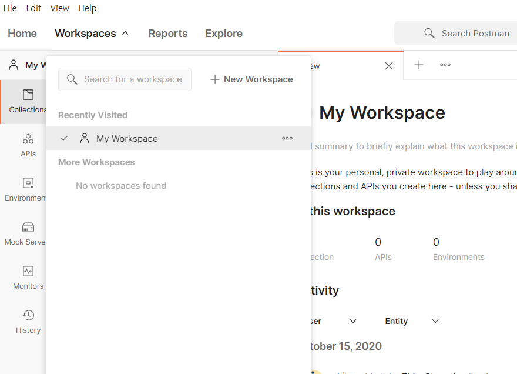Open the APIs sidebar section
This screenshot has height=374, width=517.
28,145
